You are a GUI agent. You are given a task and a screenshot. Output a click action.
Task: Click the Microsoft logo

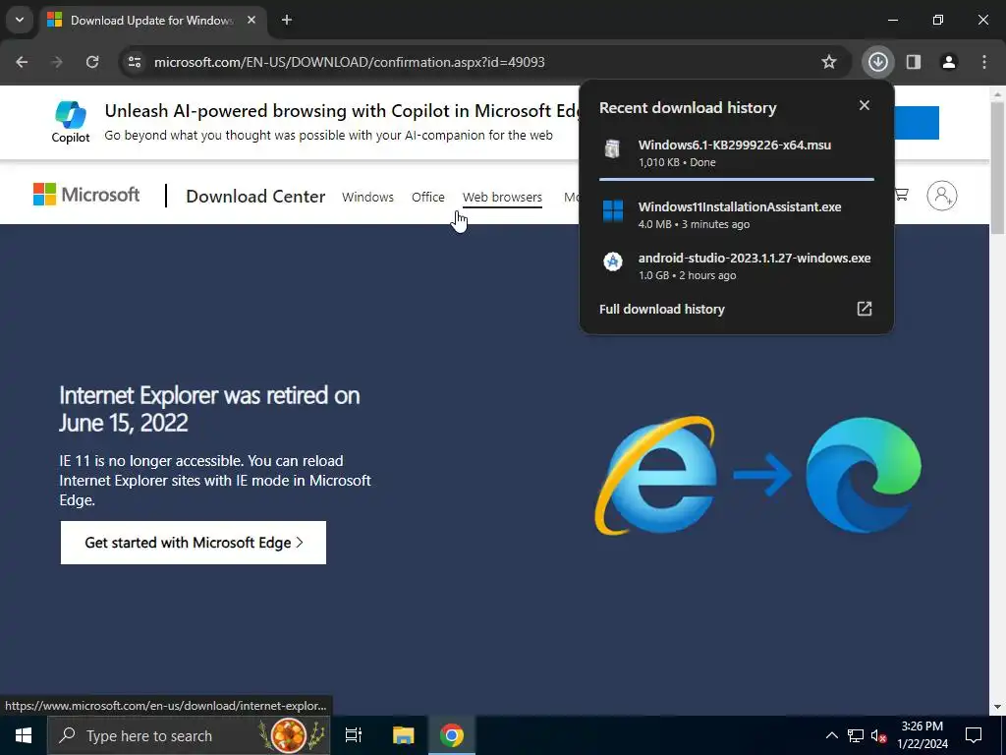(86, 194)
